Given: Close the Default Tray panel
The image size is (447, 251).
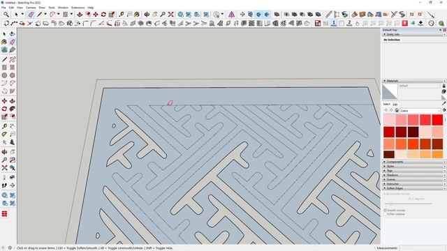Looking at the screenshot, I should click(x=444, y=30).
